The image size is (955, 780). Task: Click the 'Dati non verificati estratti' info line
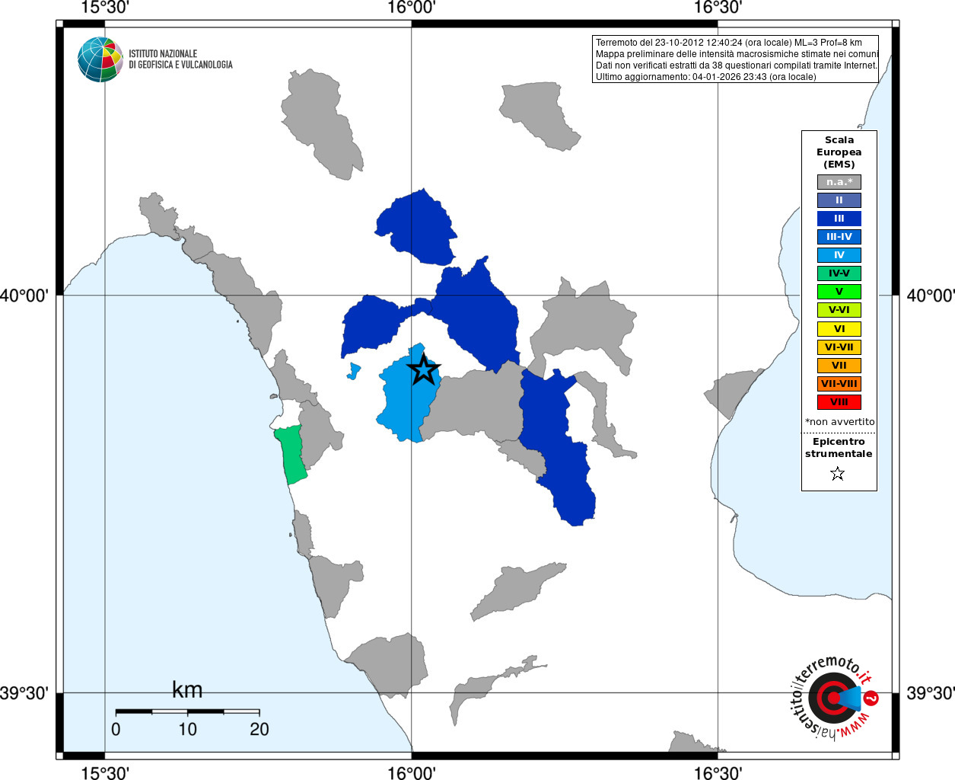(737, 66)
